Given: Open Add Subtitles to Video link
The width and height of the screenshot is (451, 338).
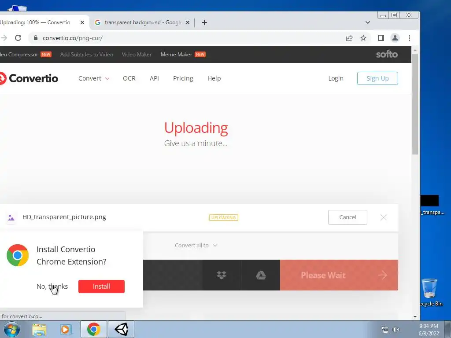Looking at the screenshot, I should tap(87, 55).
